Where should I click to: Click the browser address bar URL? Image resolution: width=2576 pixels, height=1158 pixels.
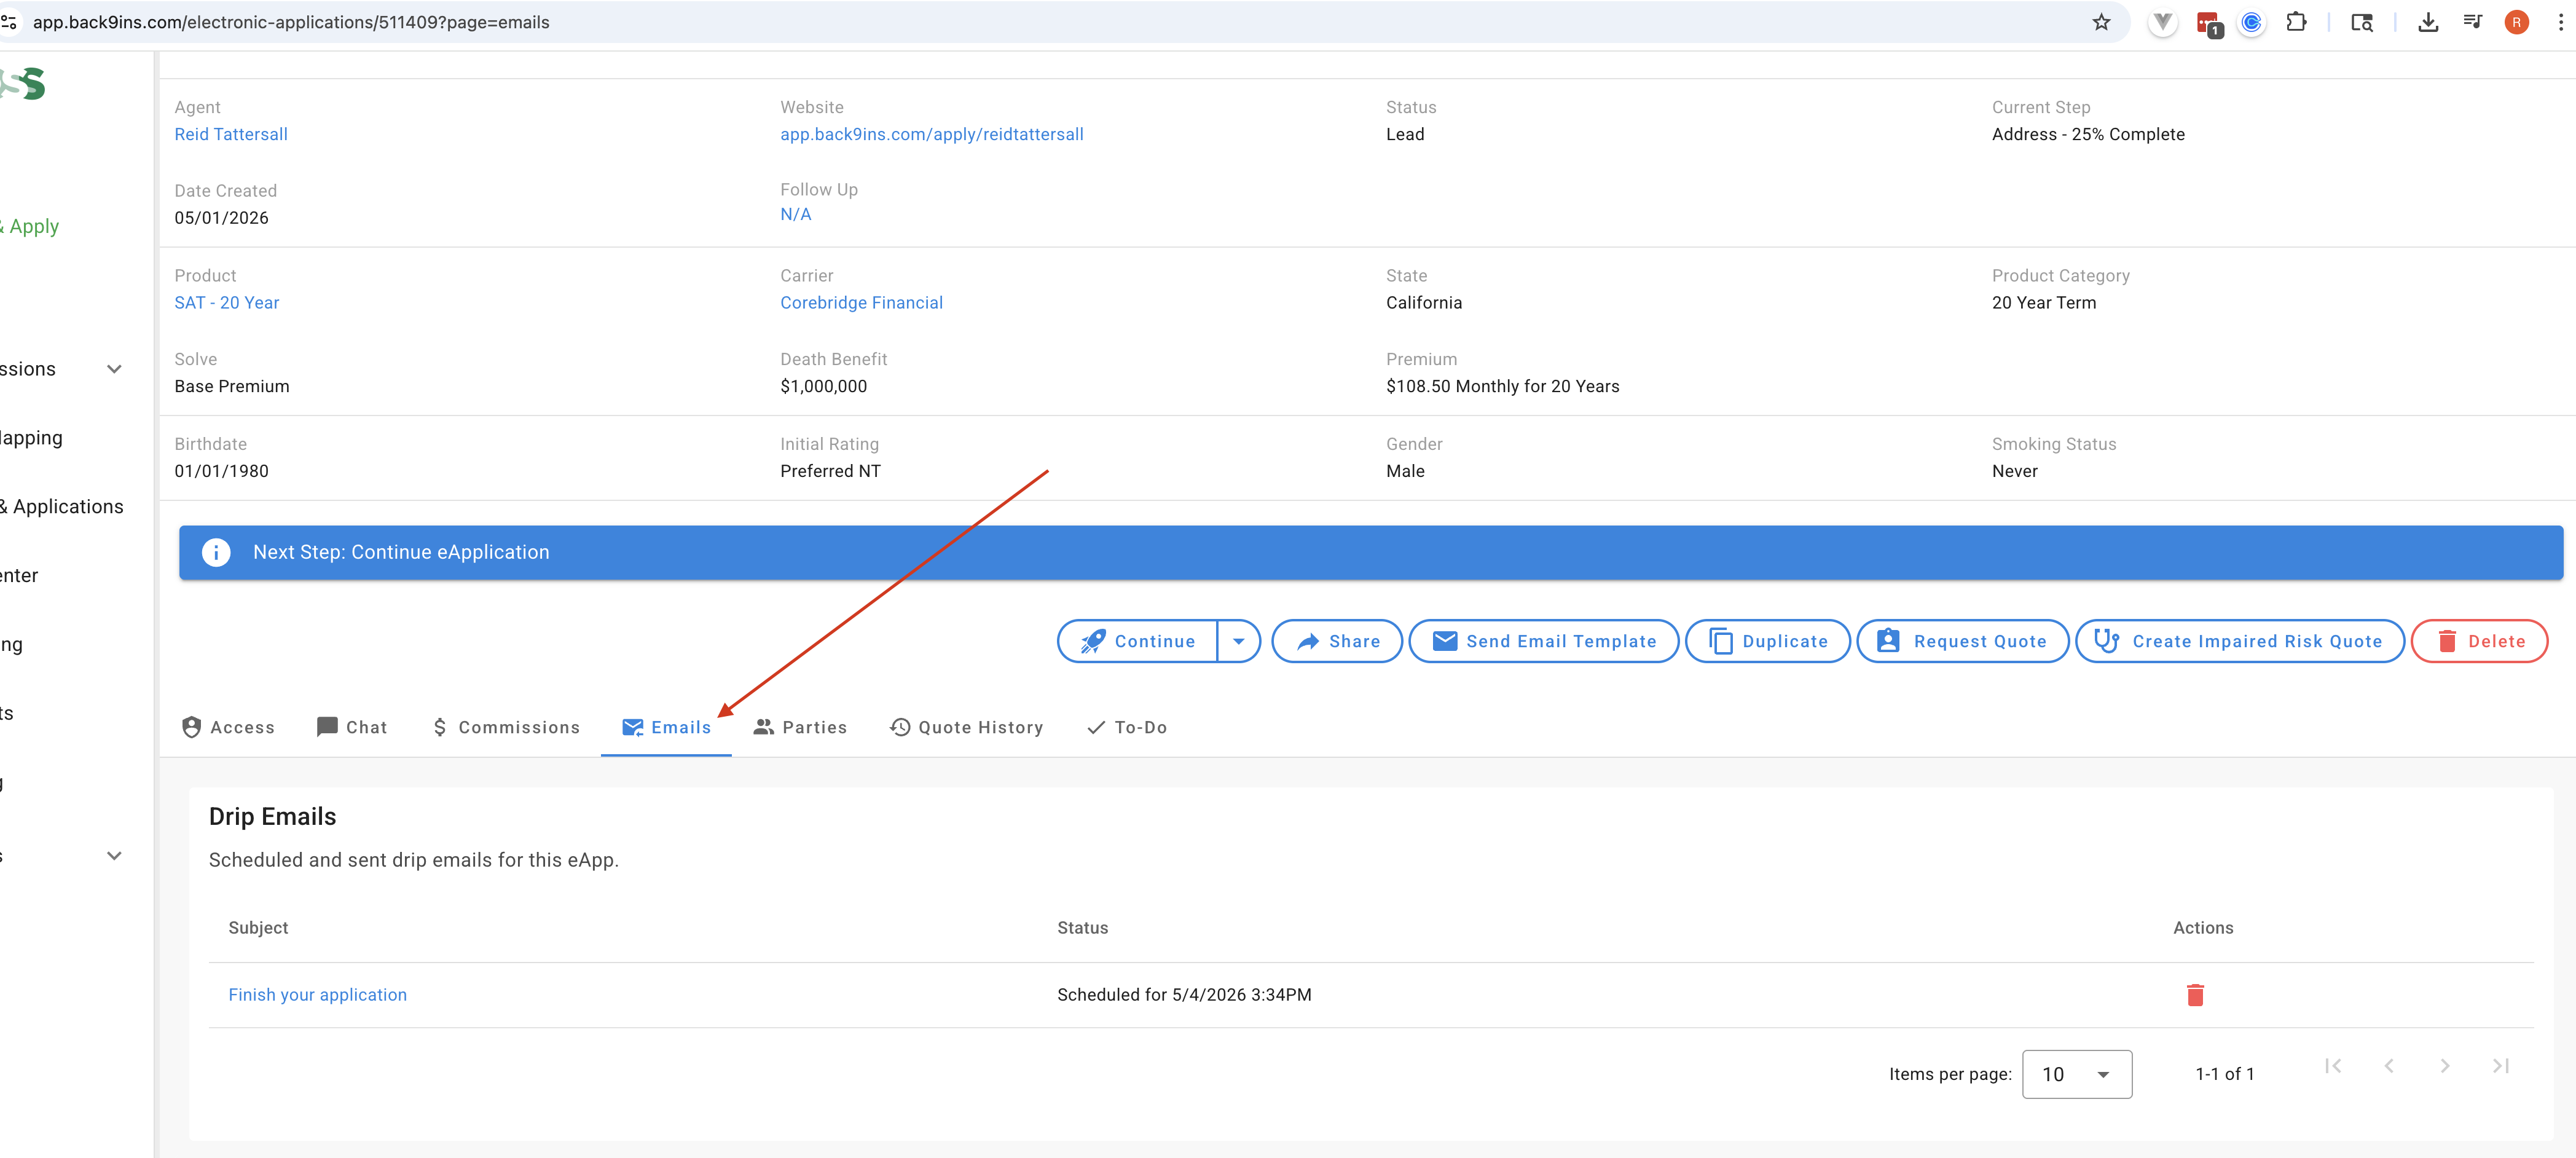pyautogui.click(x=291, y=22)
